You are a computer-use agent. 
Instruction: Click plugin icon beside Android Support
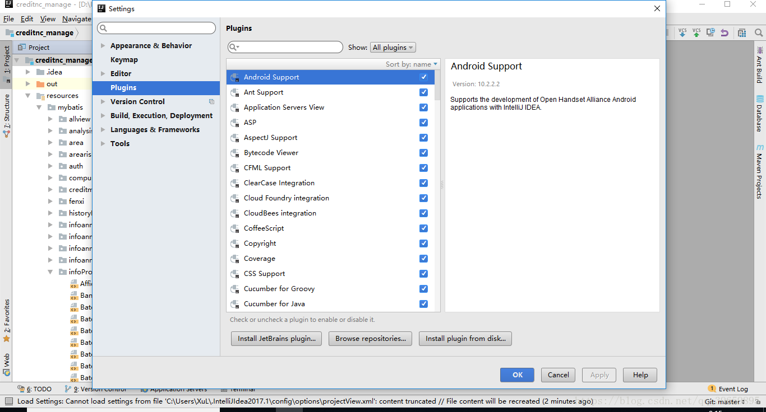(235, 77)
